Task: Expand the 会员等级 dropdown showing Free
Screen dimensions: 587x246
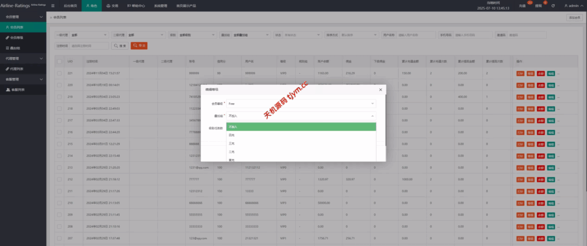Action: pyautogui.click(x=301, y=104)
